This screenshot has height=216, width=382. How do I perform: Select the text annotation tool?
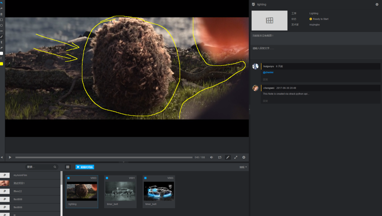[x=1, y=42]
